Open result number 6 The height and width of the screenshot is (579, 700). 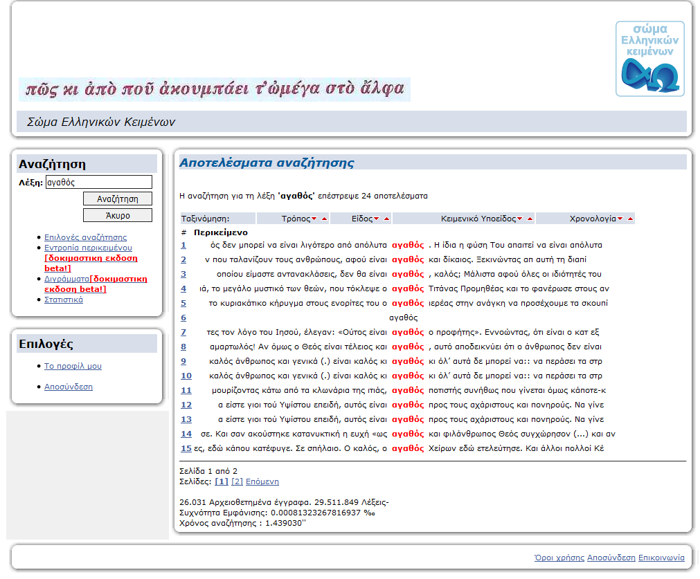(x=183, y=318)
